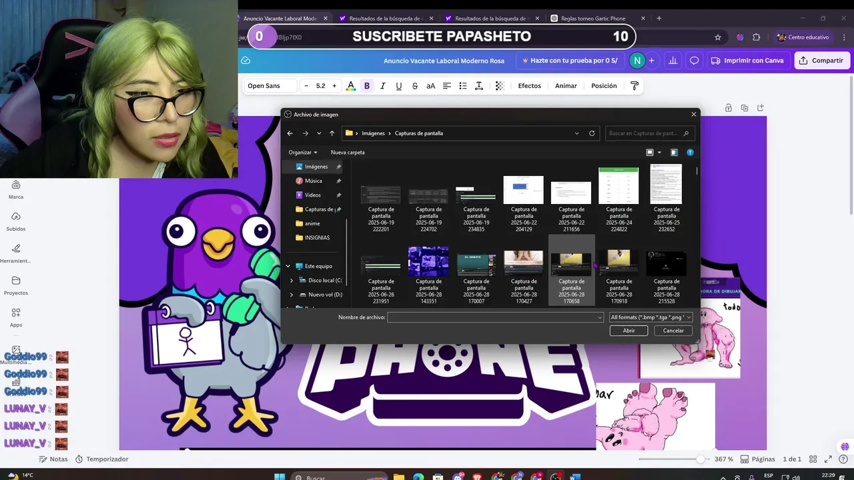Expand the address bar path dropdown
This screenshot has width=854, height=480.
pos(576,133)
